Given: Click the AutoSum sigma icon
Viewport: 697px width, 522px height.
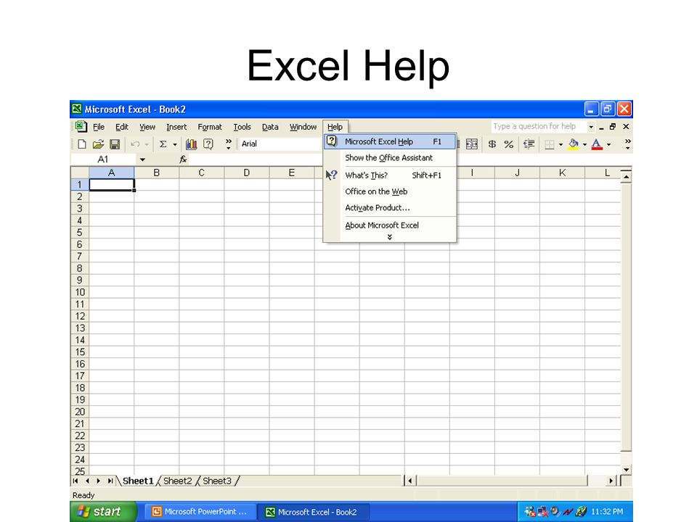Looking at the screenshot, I should [x=163, y=144].
